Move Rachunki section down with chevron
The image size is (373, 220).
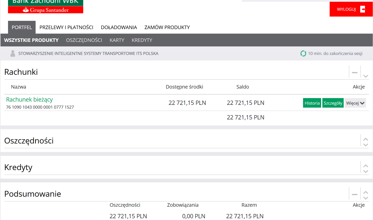366,76
